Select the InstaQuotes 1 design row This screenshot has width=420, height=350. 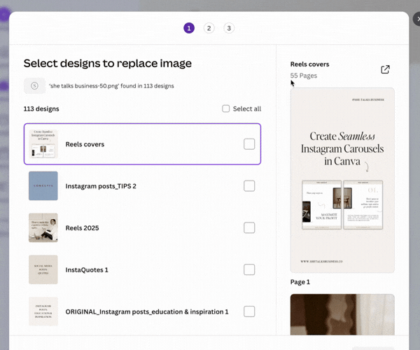pos(140,269)
